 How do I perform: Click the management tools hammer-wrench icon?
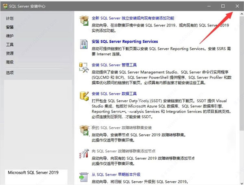(84, 68)
